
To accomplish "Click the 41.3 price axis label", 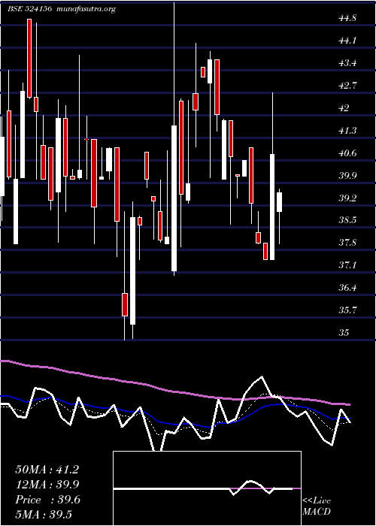I will (x=347, y=131).
